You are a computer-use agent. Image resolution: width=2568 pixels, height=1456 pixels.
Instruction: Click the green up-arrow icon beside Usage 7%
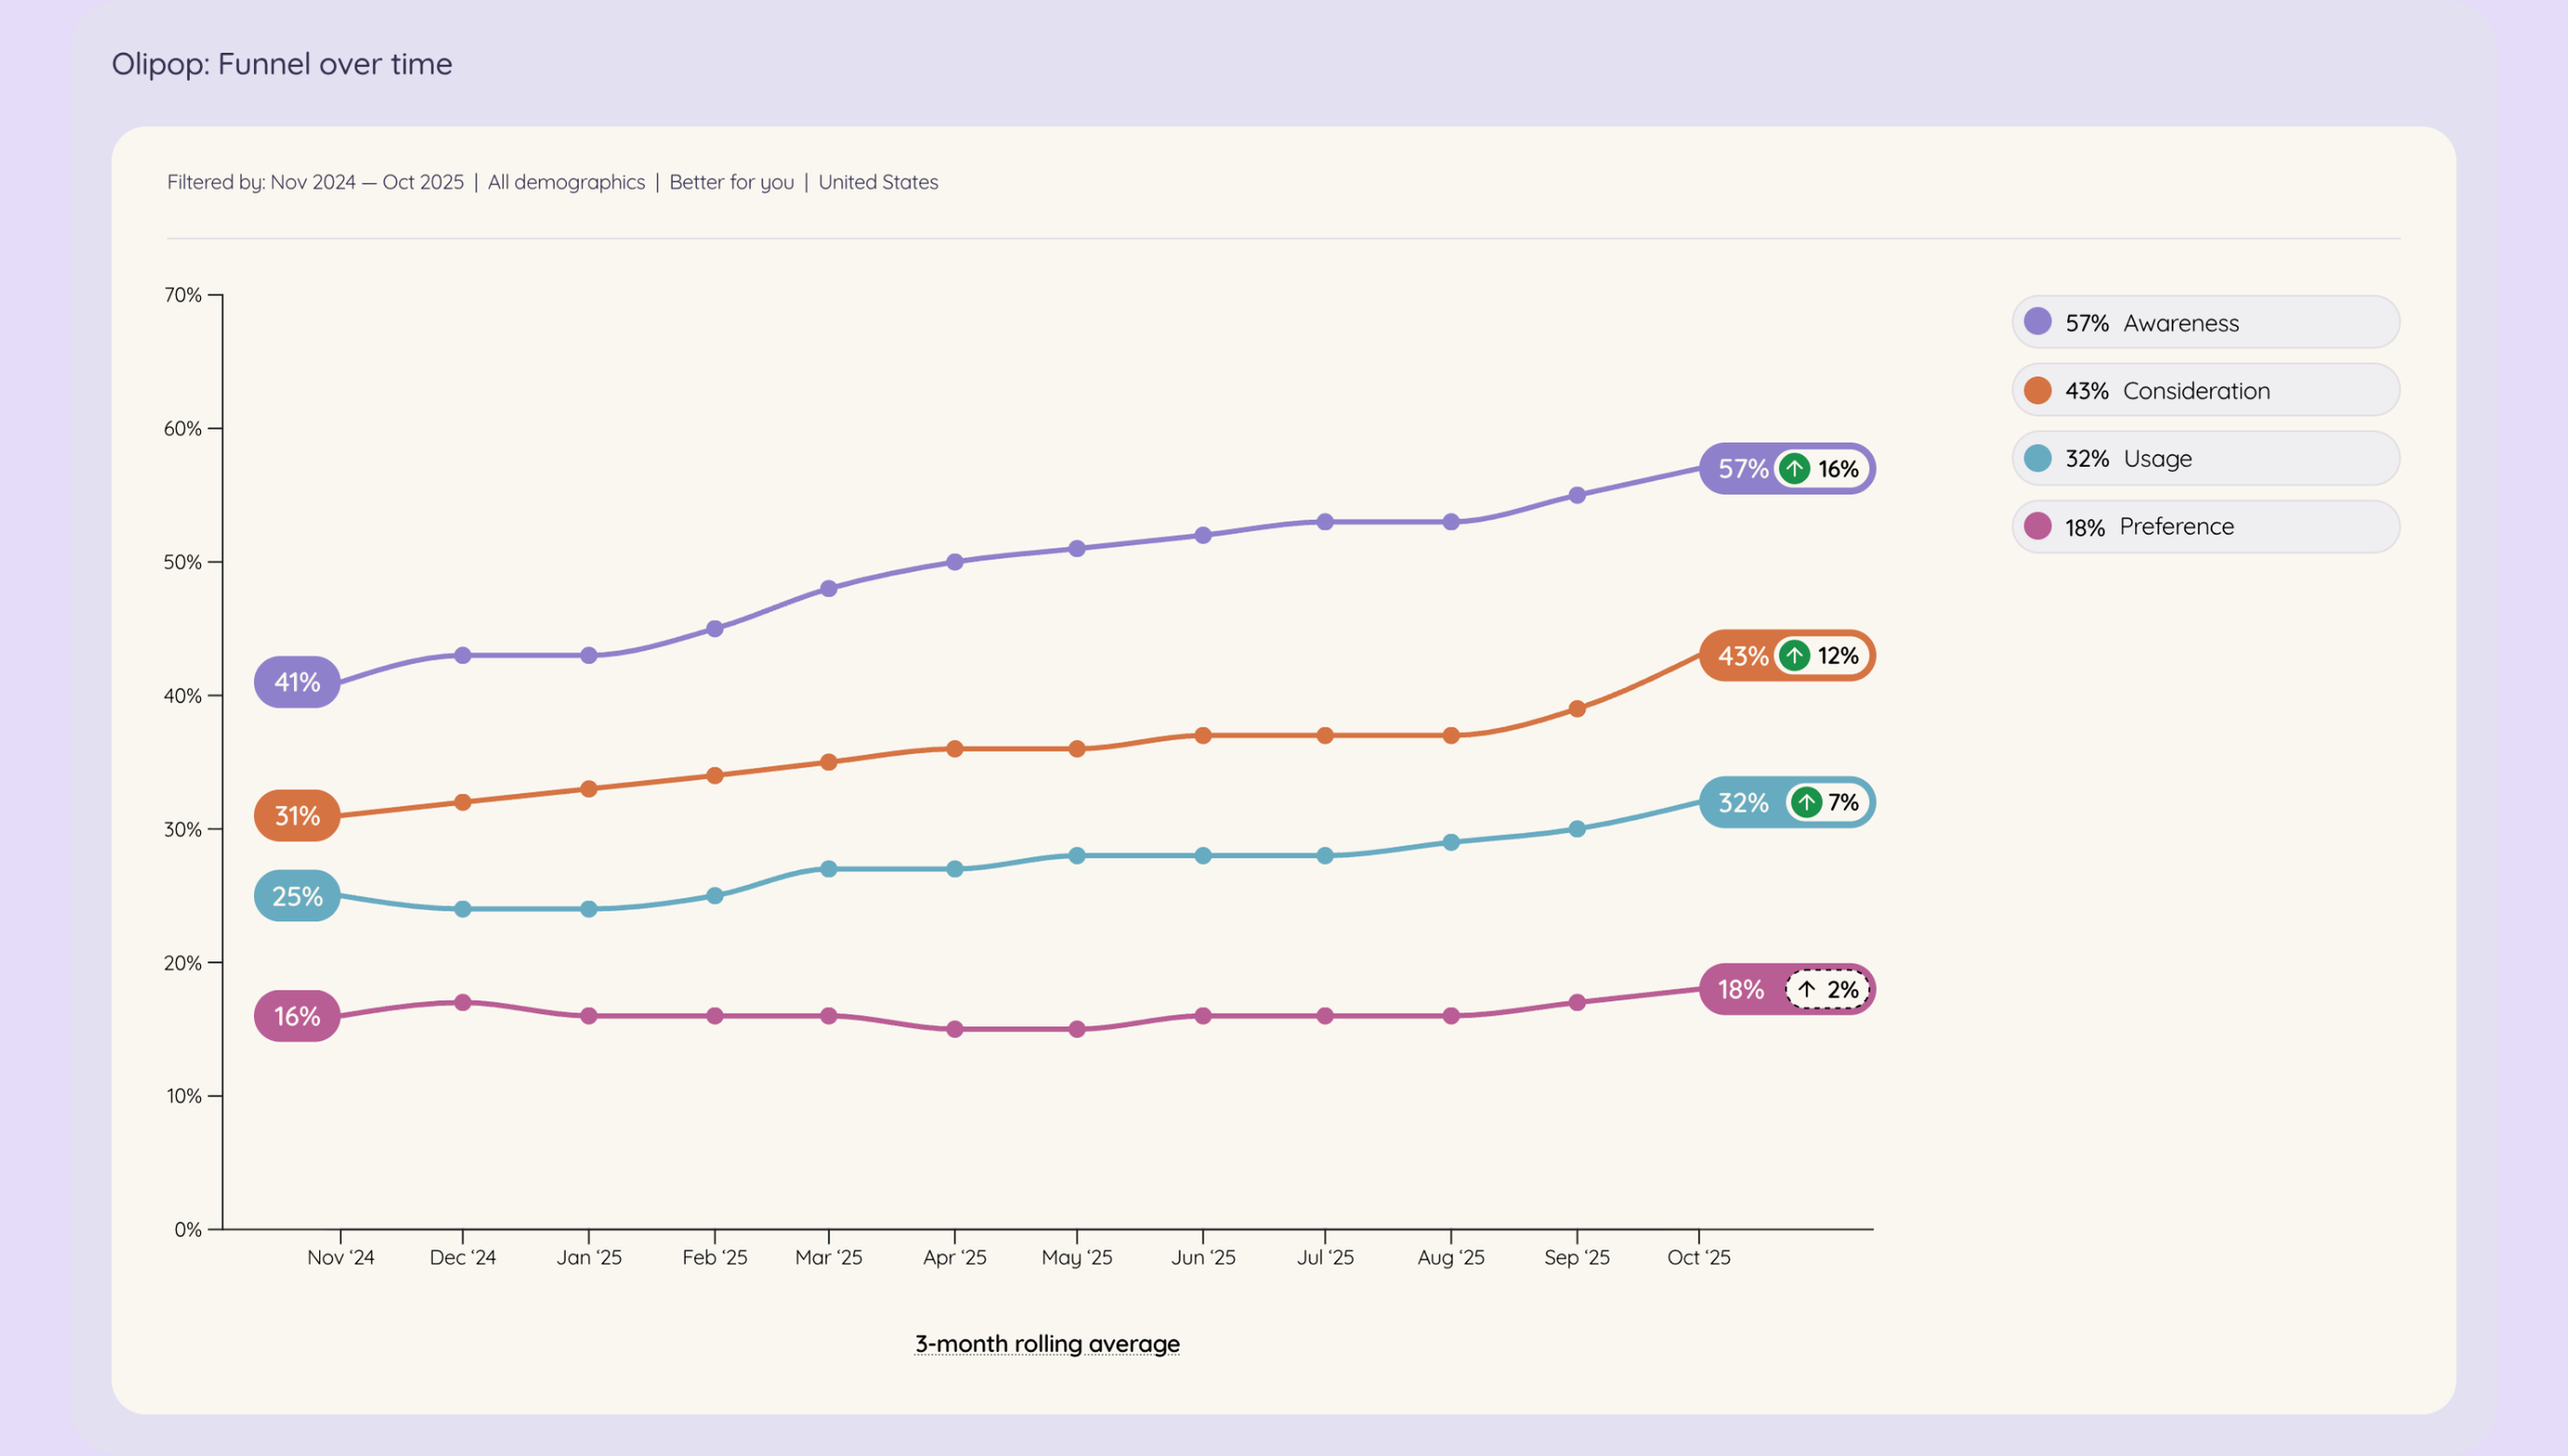click(1806, 803)
